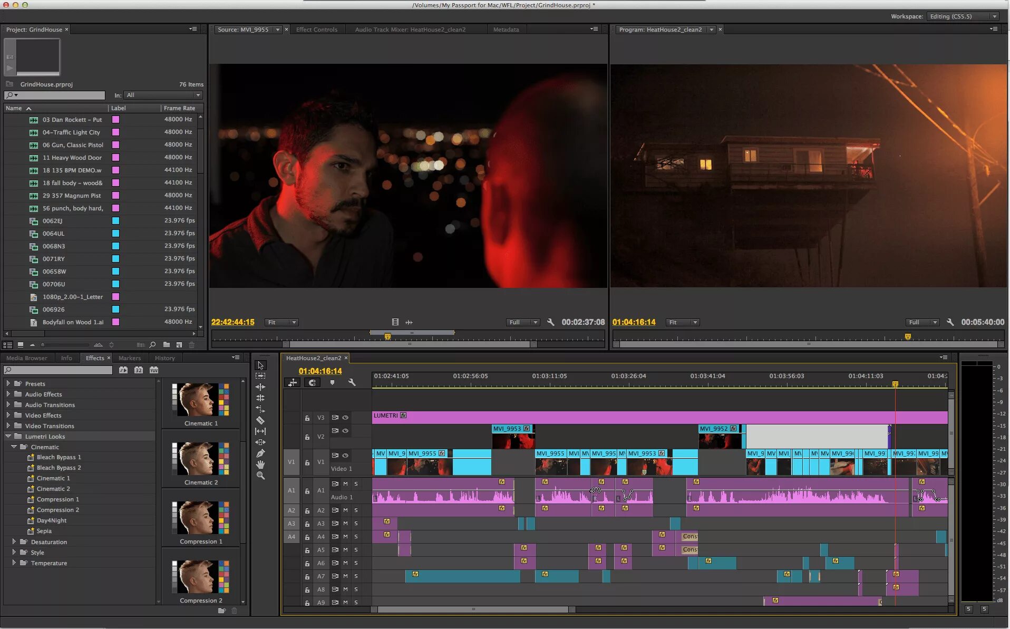Activate the Rolling Edit tool
1010x629 pixels.
260,398
